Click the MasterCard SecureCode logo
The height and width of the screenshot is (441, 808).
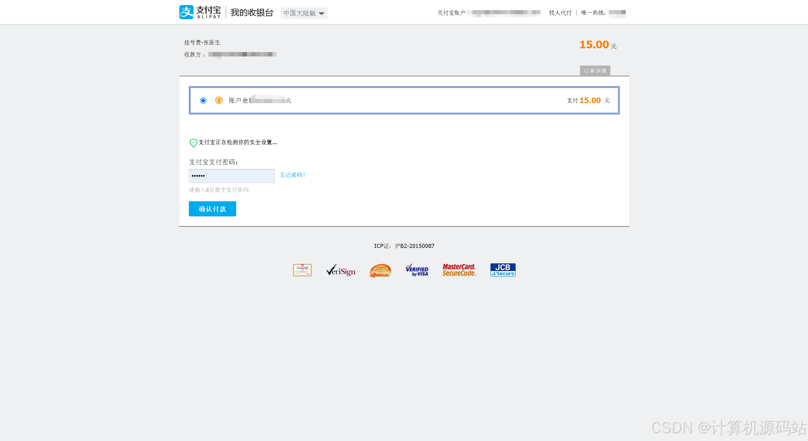point(459,270)
